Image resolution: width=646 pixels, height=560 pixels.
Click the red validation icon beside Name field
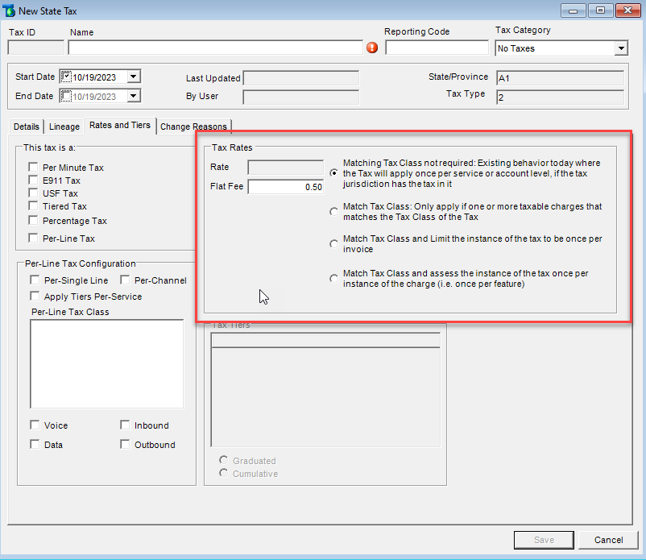(371, 48)
